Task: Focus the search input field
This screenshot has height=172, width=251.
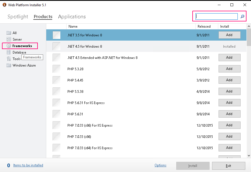Action: click(x=217, y=16)
